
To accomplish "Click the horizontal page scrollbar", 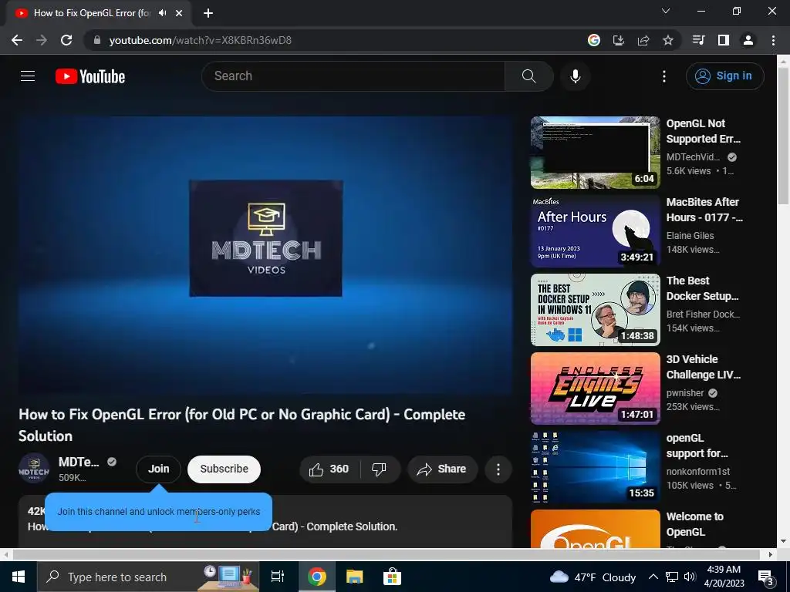I will coord(386,554).
